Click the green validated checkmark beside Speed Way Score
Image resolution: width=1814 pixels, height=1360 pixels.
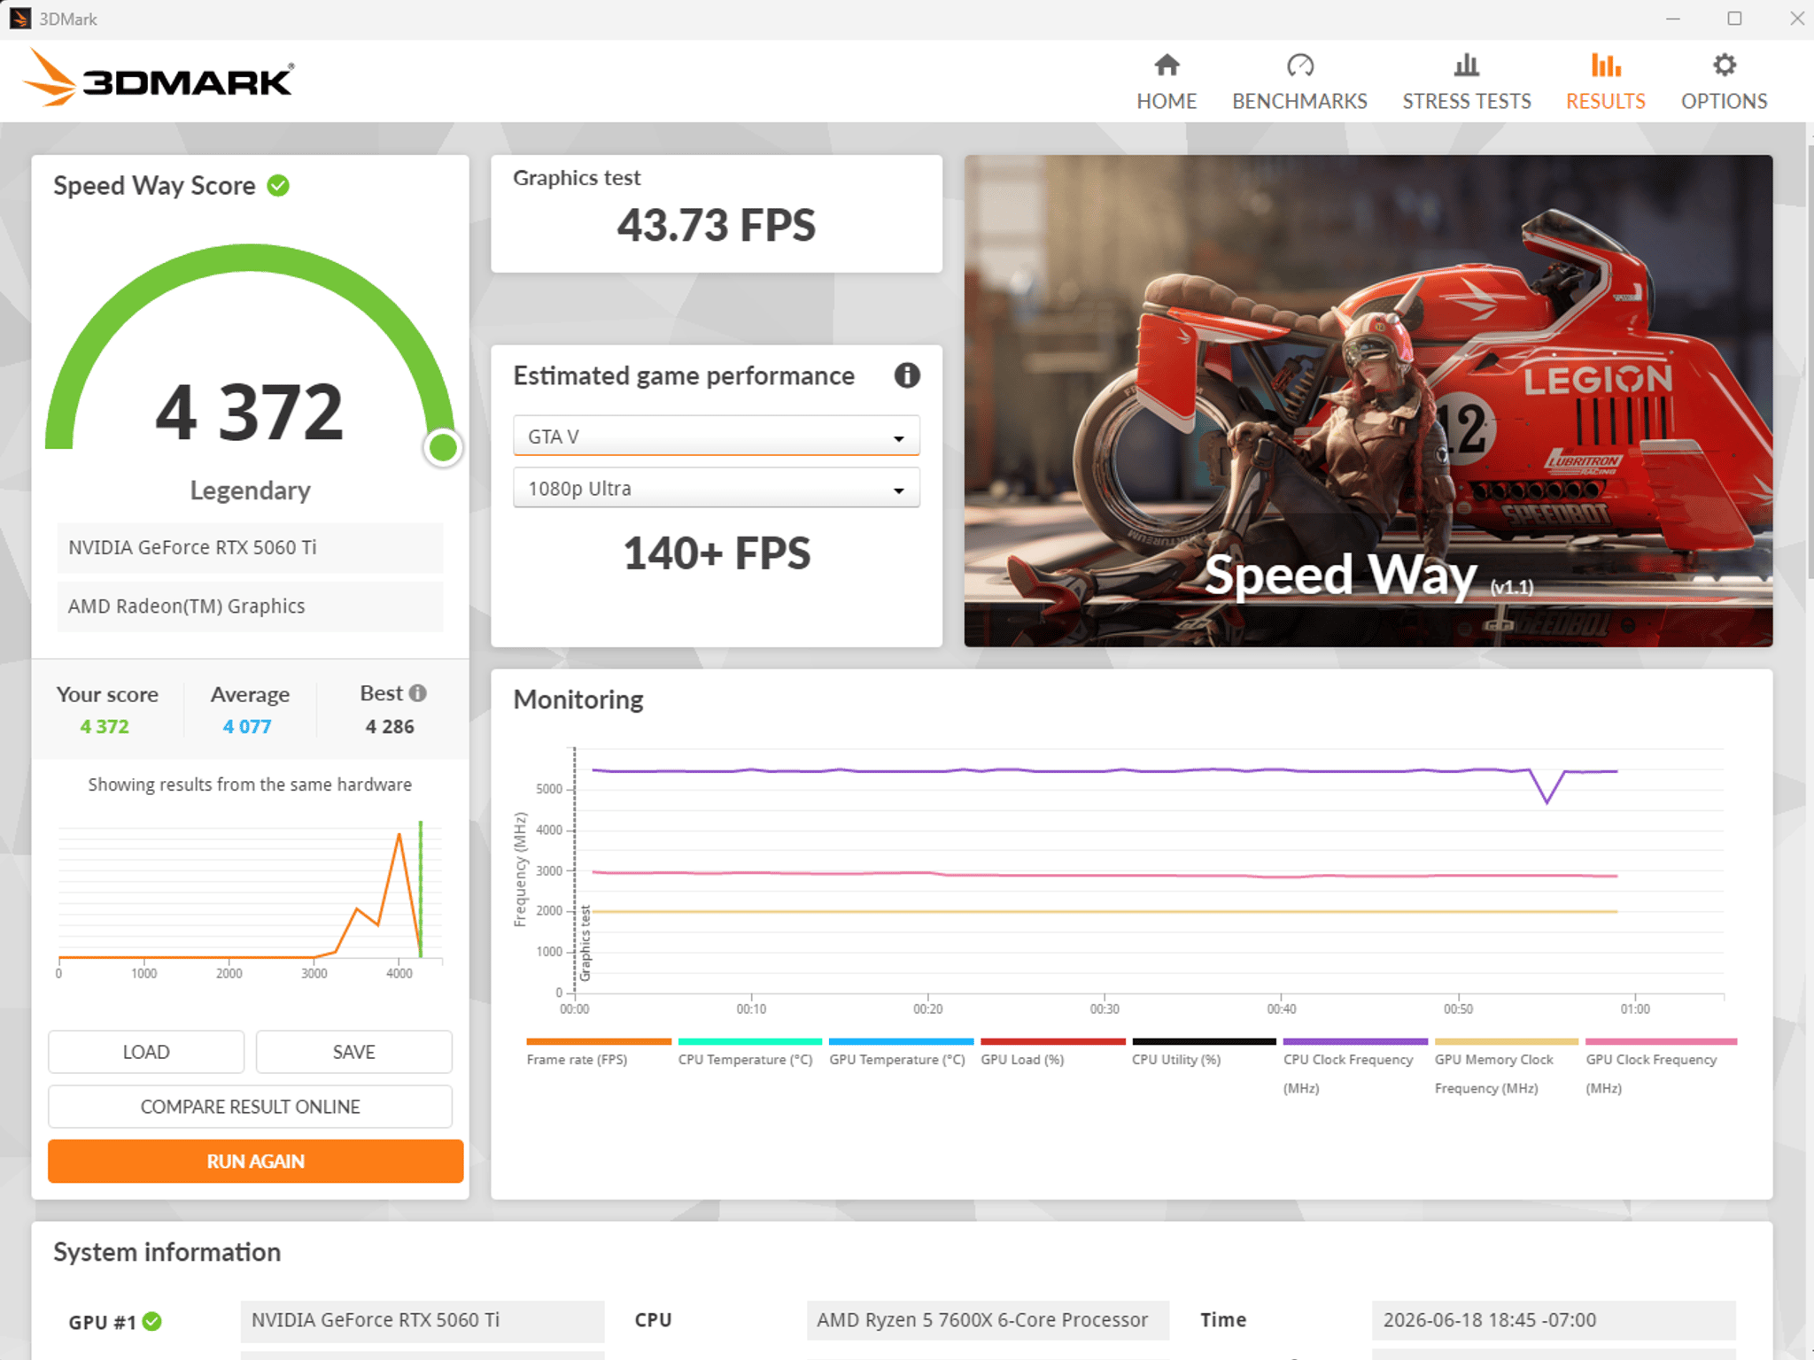[x=278, y=186]
